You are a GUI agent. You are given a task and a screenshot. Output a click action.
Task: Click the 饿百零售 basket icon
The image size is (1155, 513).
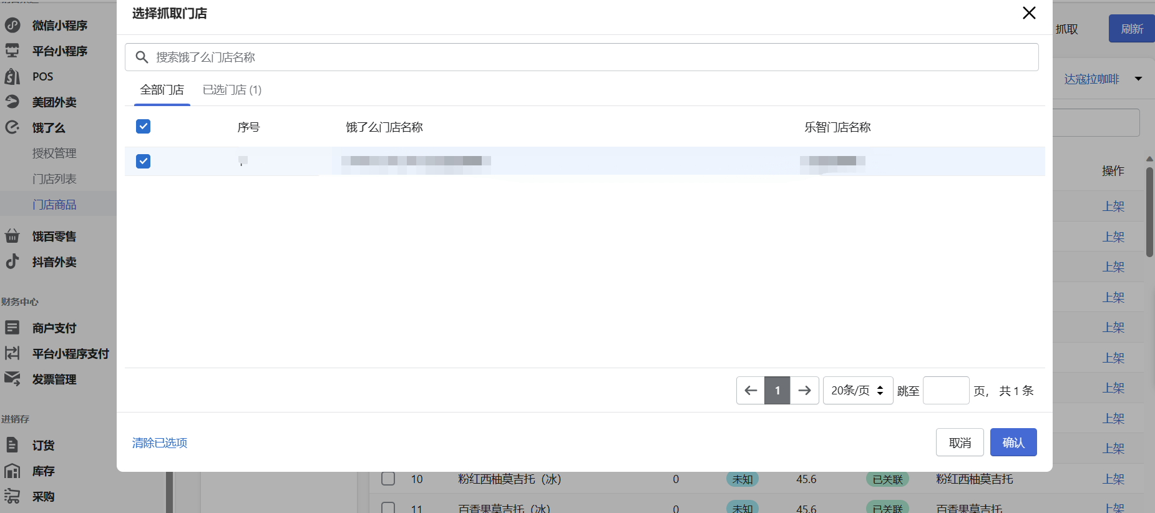tap(12, 236)
